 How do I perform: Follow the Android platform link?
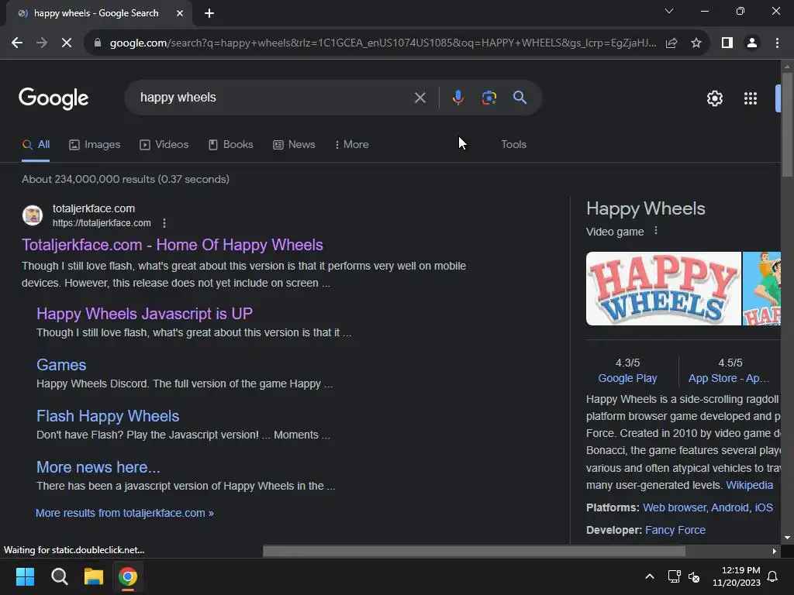(x=730, y=507)
